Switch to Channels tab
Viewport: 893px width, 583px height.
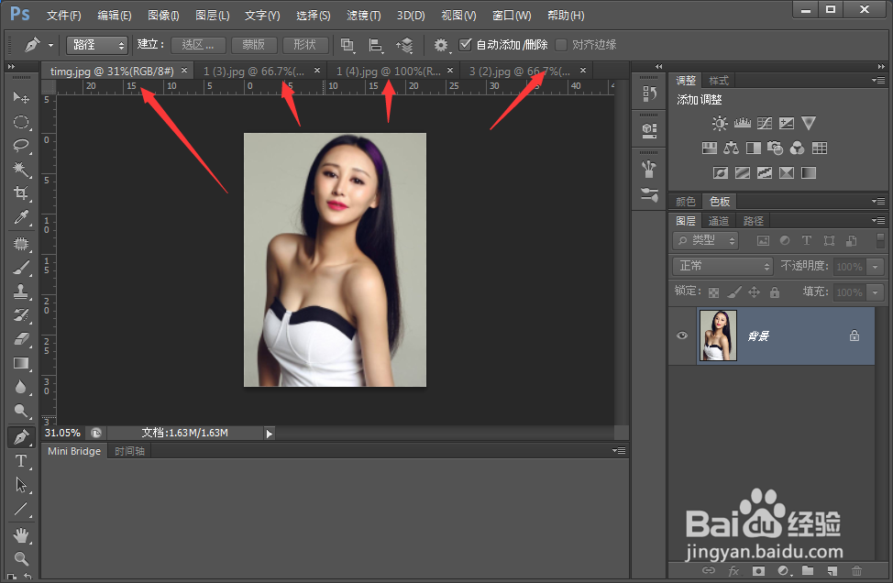(x=719, y=221)
